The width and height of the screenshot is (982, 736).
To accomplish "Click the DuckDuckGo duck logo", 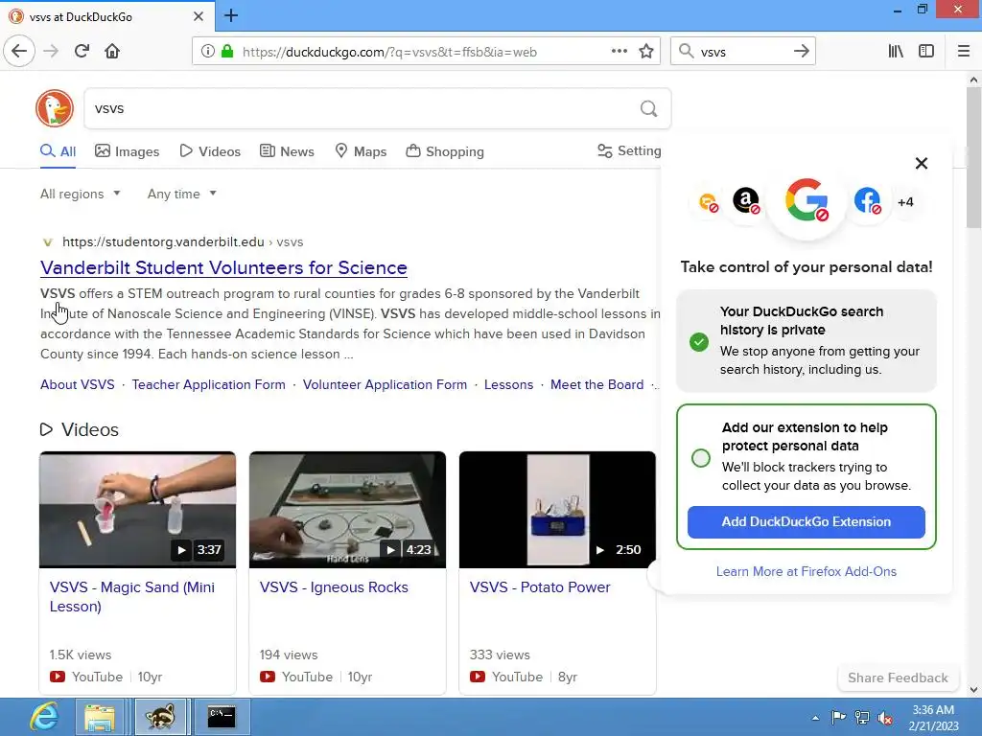I will (x=55, y=108).
